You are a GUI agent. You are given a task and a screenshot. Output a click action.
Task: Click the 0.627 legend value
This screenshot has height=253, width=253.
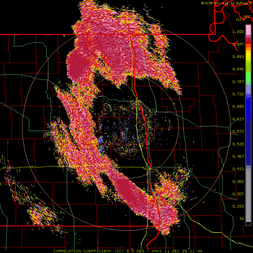tap(238, 119)
